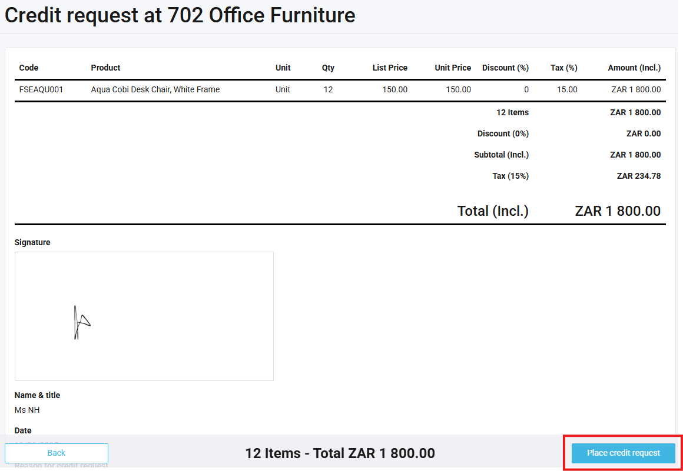
Task: Click the List Price column header
Action: [389, 68]
